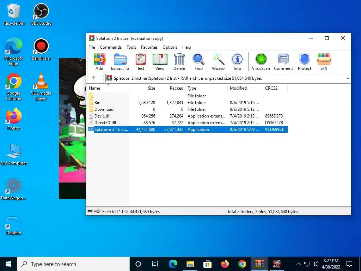
Task: Open Microsoft Store from the taskbar
Action: pyautogui.click(x=207, y=264)
